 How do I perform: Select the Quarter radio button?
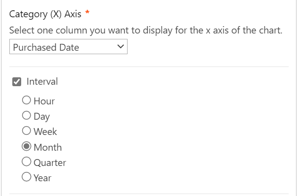click(27, 162)
